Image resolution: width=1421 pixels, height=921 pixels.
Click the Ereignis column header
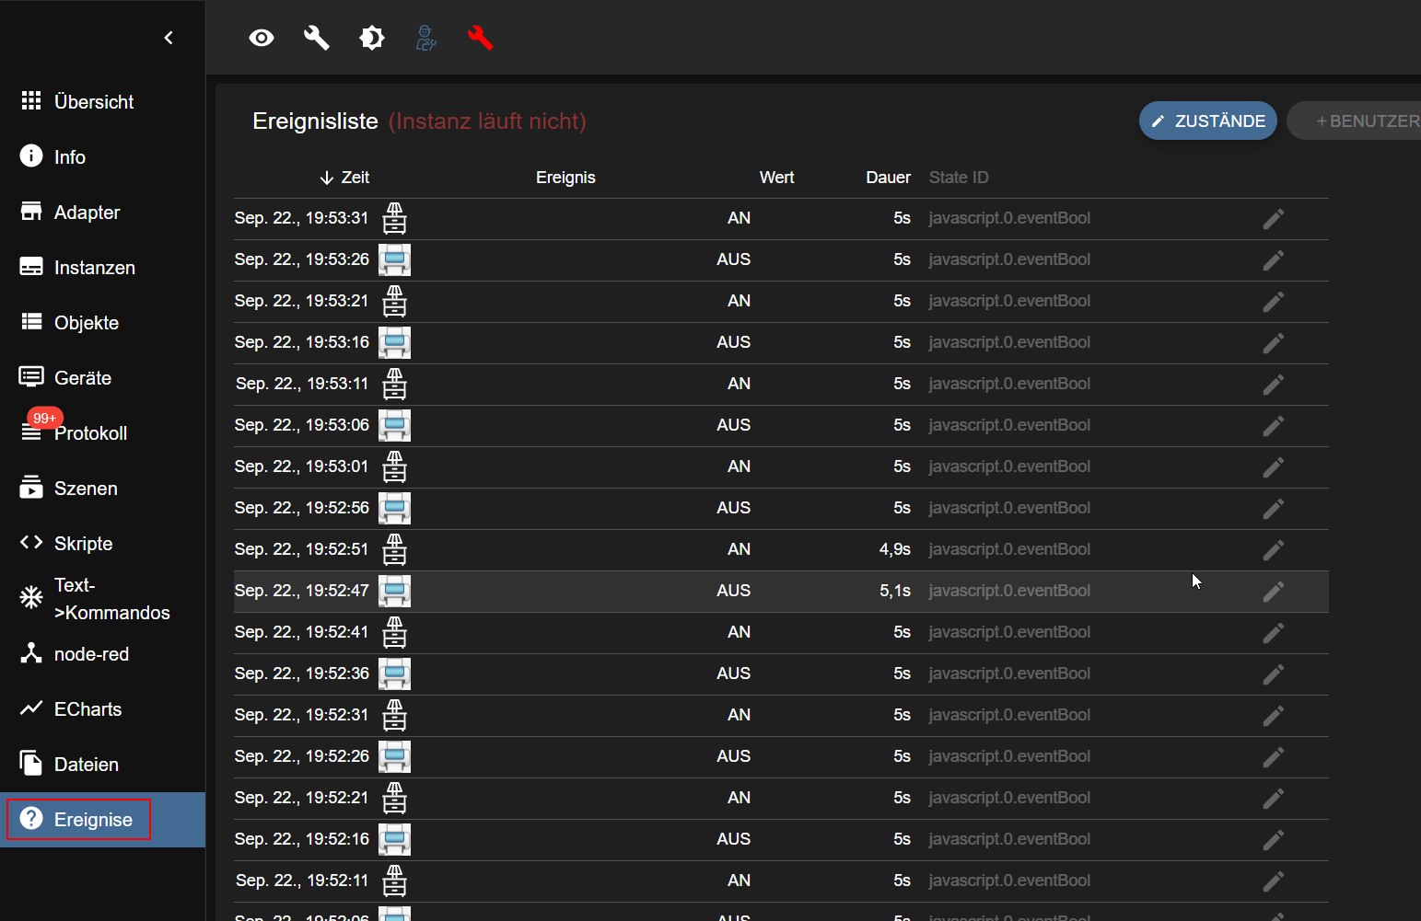565,178
